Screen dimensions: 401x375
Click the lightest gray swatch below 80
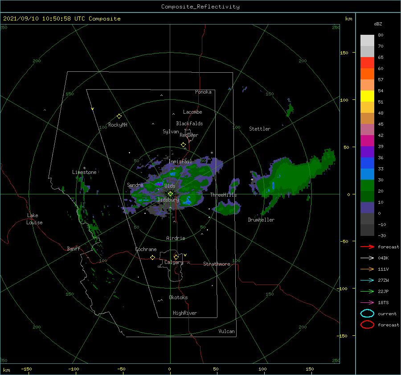point(367,41)
